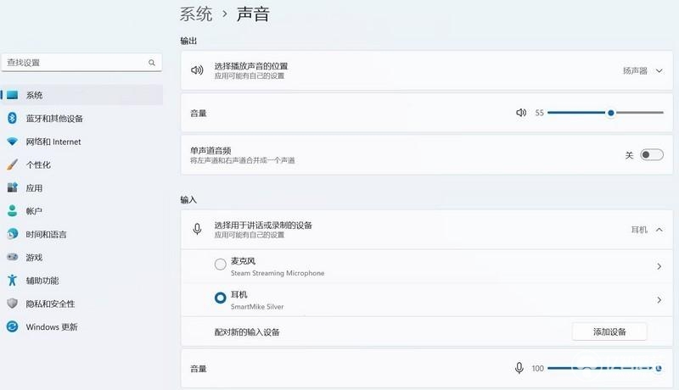Image resolution: width=679 pixels, height=390 pixels.
Task: Open properties chevron for 麦克风 Steam Streaming Microphone
Action: [x=659, y=266]
